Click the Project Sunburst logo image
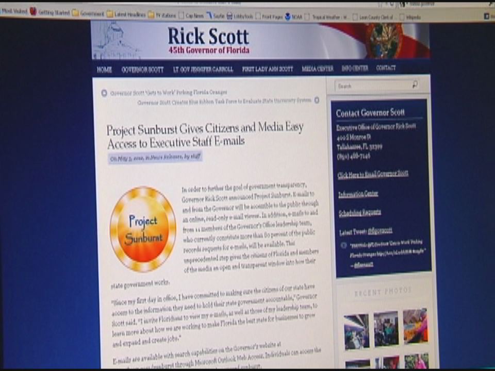Image resolution: width=495 pixels, height=371 pixels. coord(143,229)
